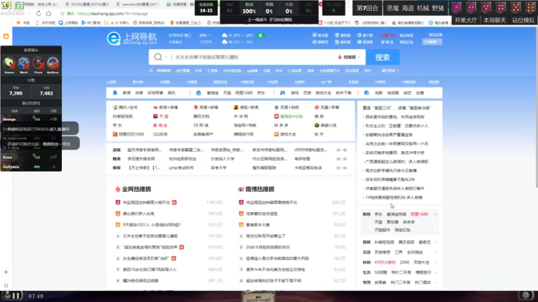
Task: Open the 本局聊天 overlay tab
Action: tap(494, 20)
